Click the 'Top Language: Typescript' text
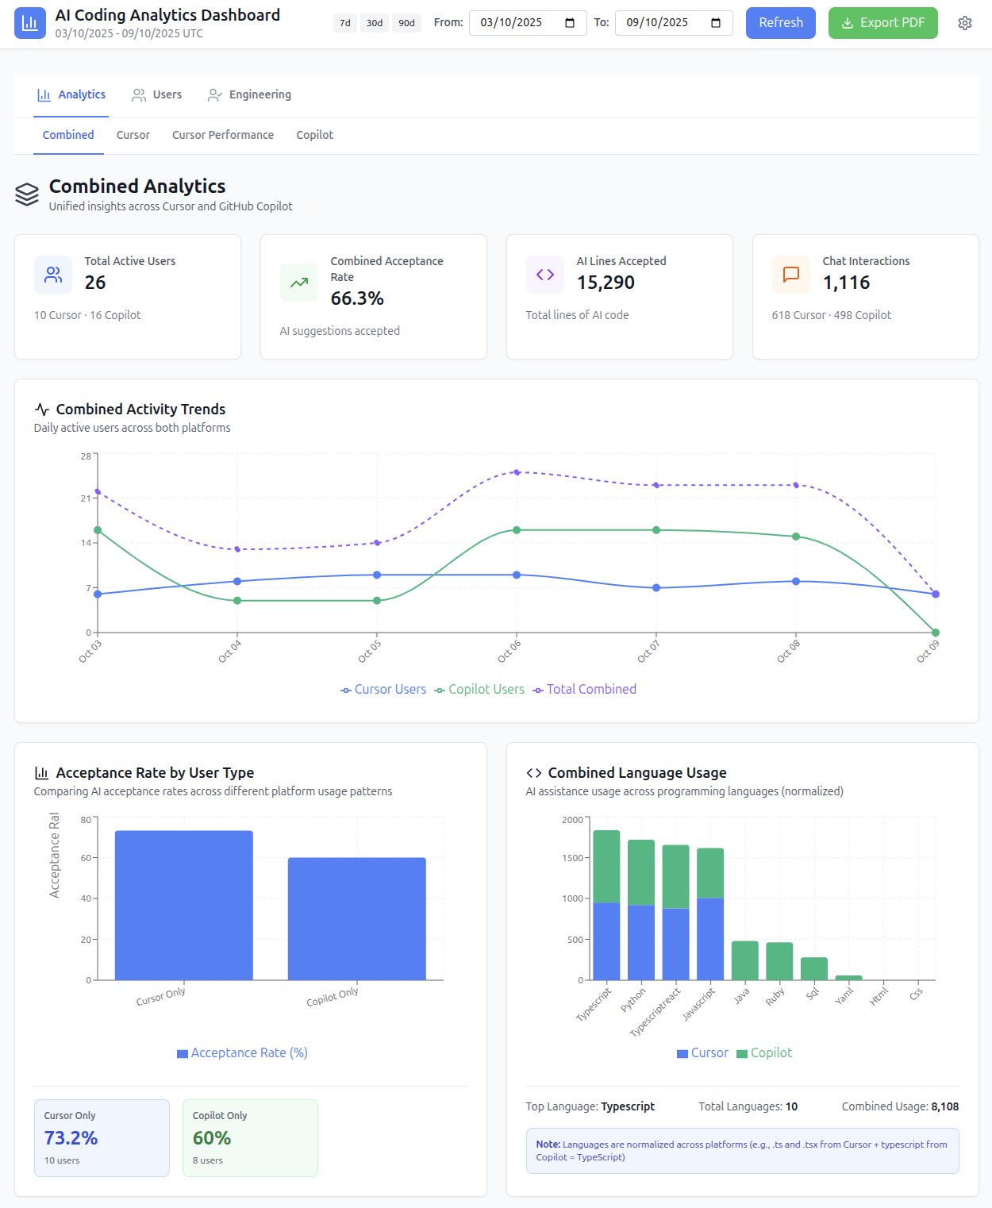The width and height of the screenshot is (992, 1208). [x=590, y=1106]
